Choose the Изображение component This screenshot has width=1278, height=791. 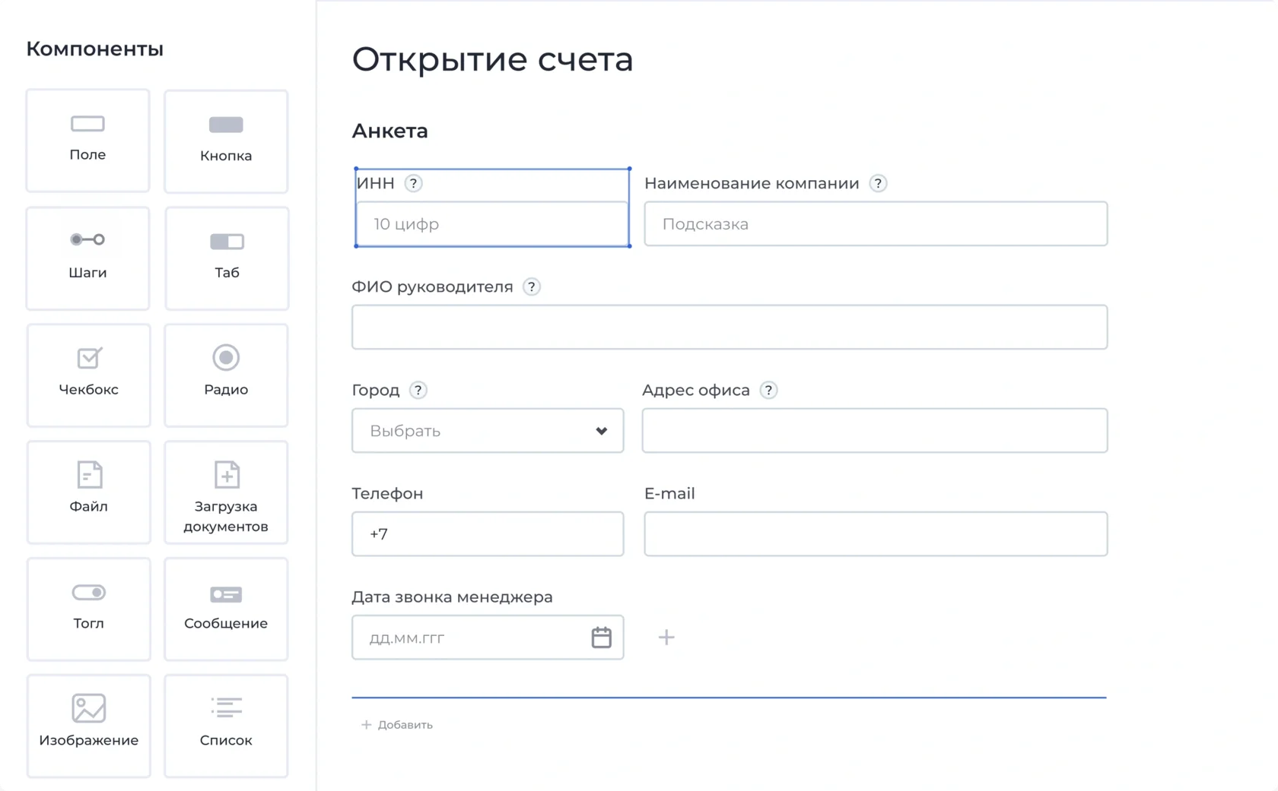[88, 726]
